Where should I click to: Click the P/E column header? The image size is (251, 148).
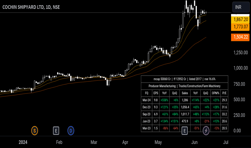click(x=224, y=93)
